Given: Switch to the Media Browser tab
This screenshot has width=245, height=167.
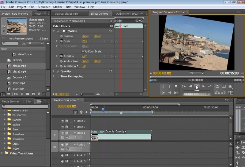Looking at the screenshot, I should 10,101.
